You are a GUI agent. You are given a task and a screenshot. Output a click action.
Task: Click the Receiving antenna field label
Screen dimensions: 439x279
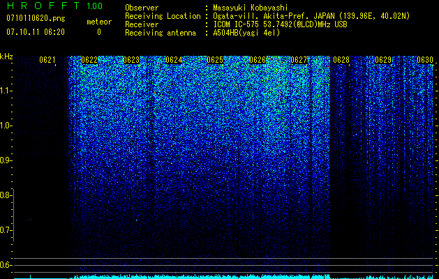pos(161,33)
